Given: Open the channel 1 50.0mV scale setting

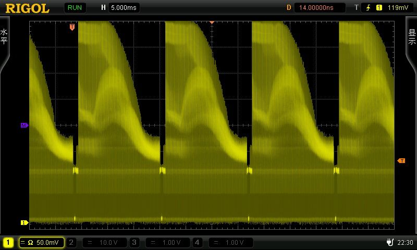Looking at the screenshot, I should pyautogui.click(x=42, y=242).
